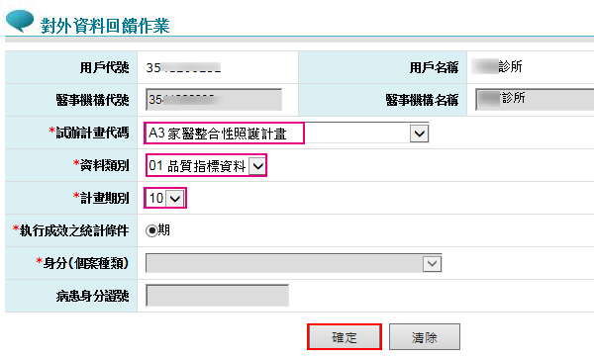Open the 試辦計畫代碼 dropdown arrow

point(419,134)
